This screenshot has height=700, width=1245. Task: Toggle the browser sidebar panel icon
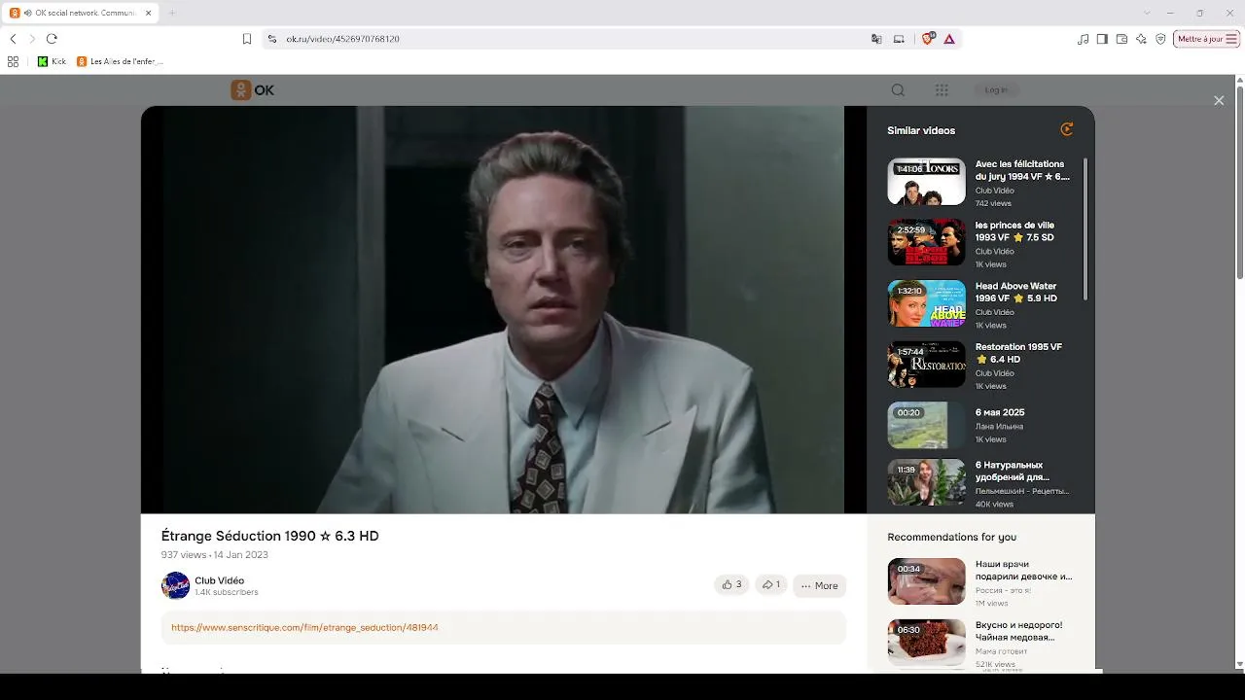pos(1102,39)
